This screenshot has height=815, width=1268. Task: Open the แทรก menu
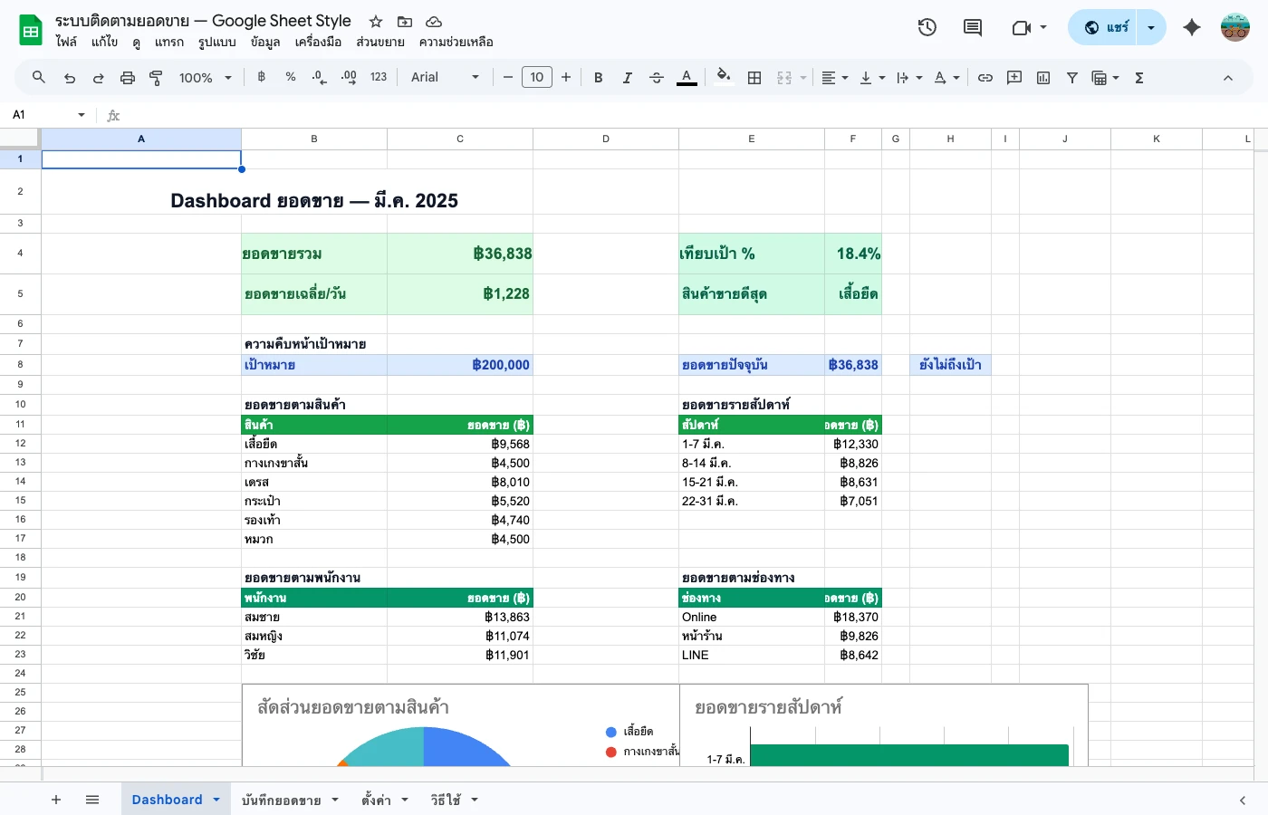168,42
